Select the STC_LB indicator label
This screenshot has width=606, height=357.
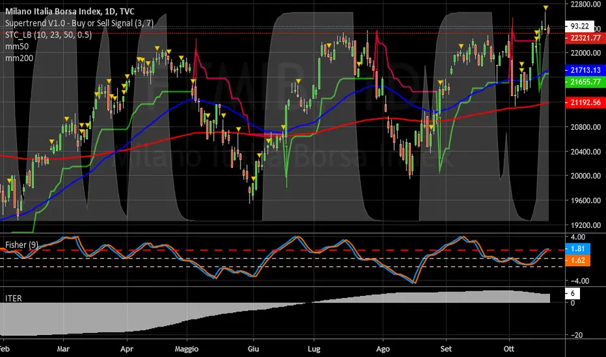[x=48, y=35]
